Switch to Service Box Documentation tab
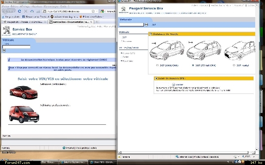This screenshot has height=165, width=265. [x=71, y=22]
